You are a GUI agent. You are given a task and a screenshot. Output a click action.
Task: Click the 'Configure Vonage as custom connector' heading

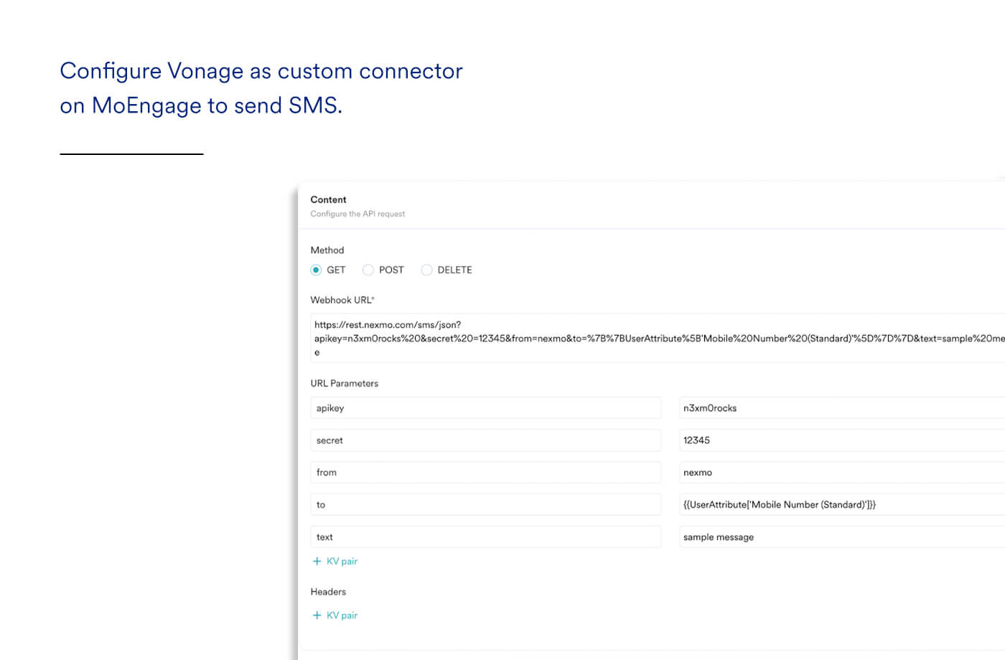(261, 71)
